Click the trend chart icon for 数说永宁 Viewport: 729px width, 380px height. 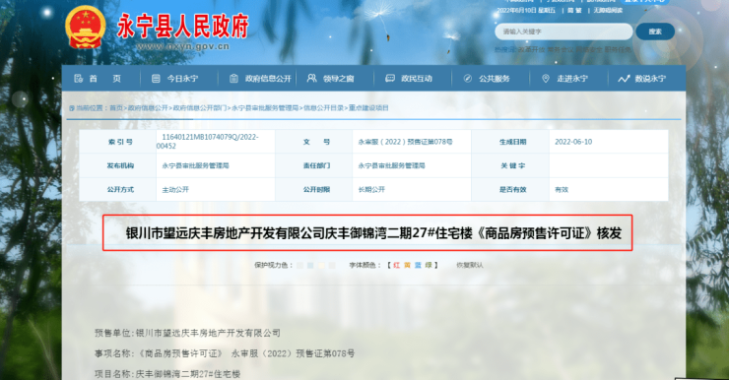point(624,79)
